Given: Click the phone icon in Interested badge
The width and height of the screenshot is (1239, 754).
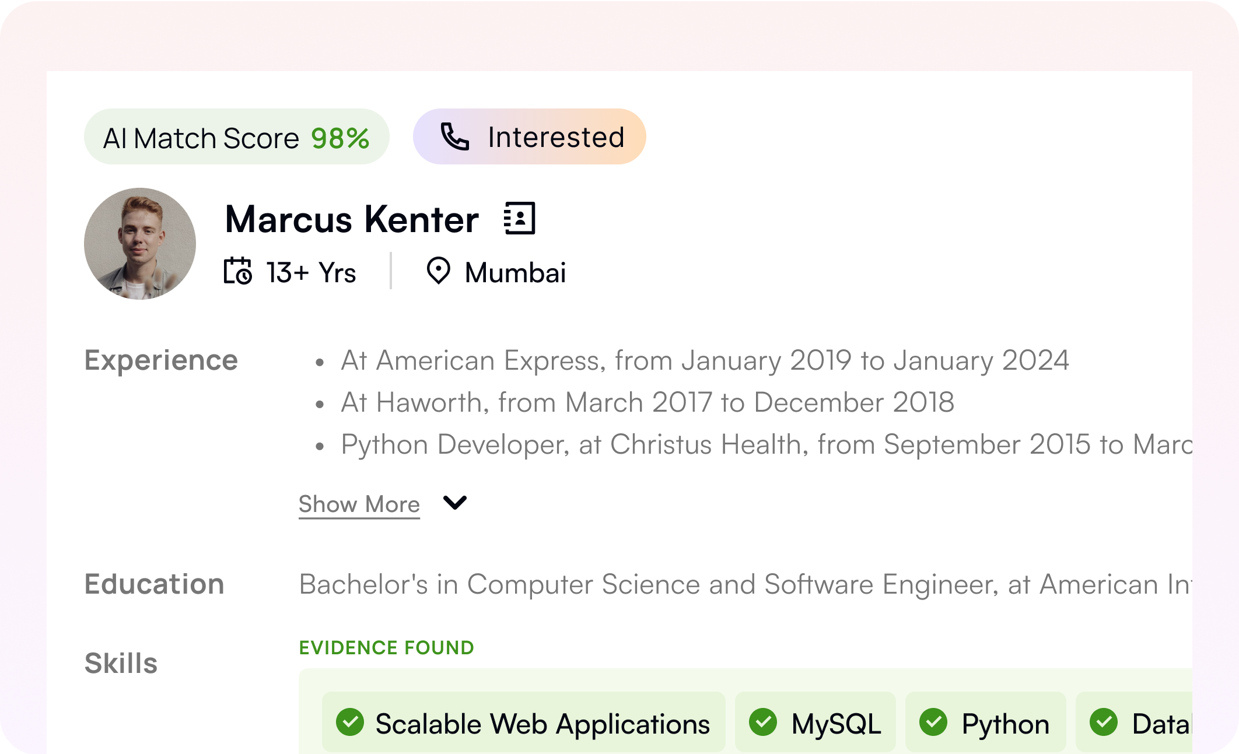Looking at the screenshot, I should [x=454, y=137].
